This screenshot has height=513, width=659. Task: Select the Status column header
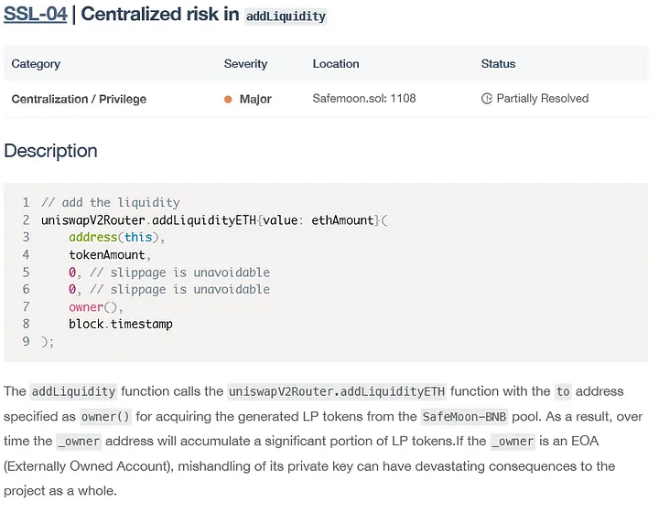pyautogui.click(x=498, y=64)
